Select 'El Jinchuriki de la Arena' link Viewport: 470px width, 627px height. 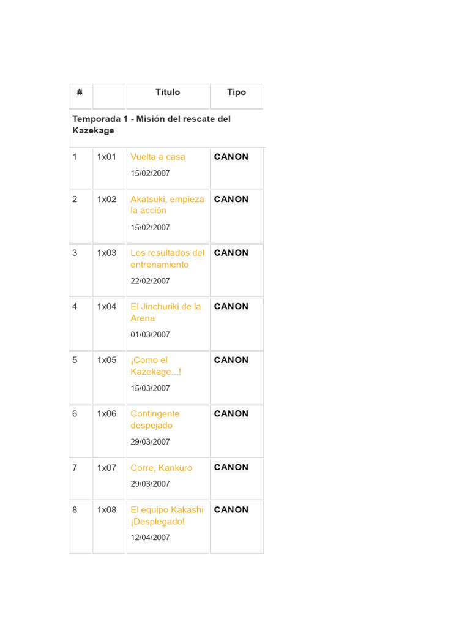point(165,312)
